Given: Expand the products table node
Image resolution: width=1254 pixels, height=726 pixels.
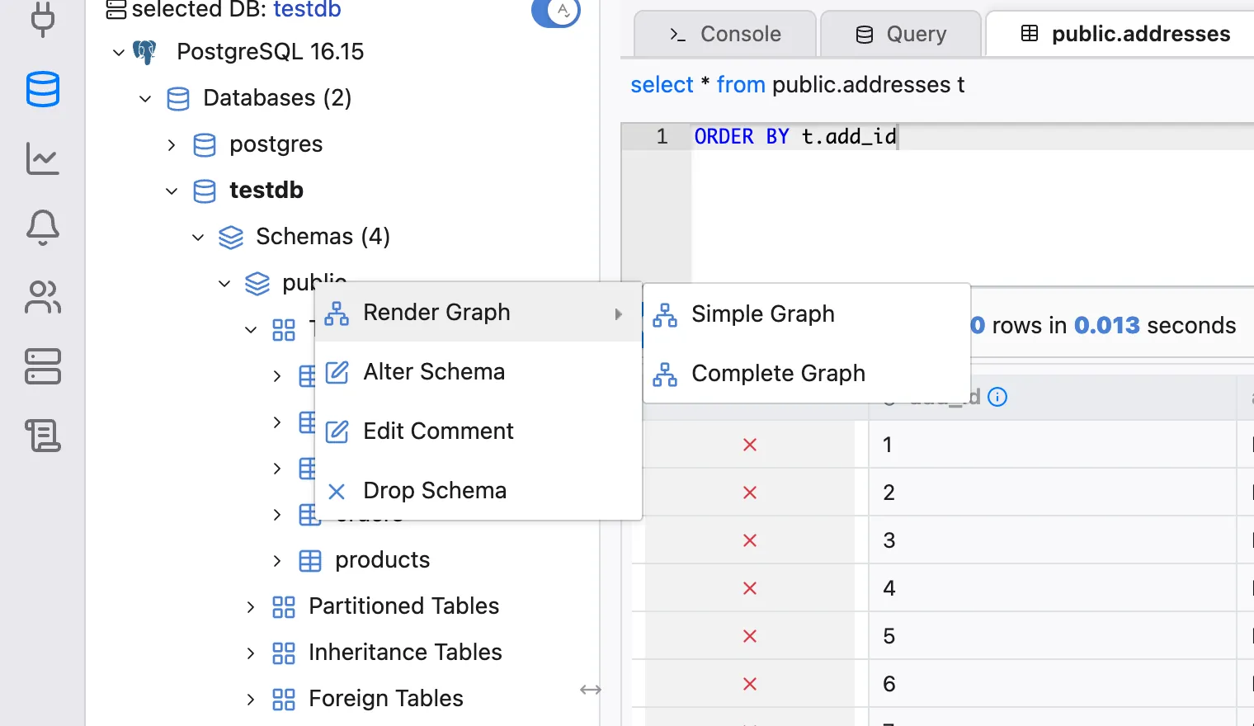Looking at the screenshot, I should (x=277, y=560).
